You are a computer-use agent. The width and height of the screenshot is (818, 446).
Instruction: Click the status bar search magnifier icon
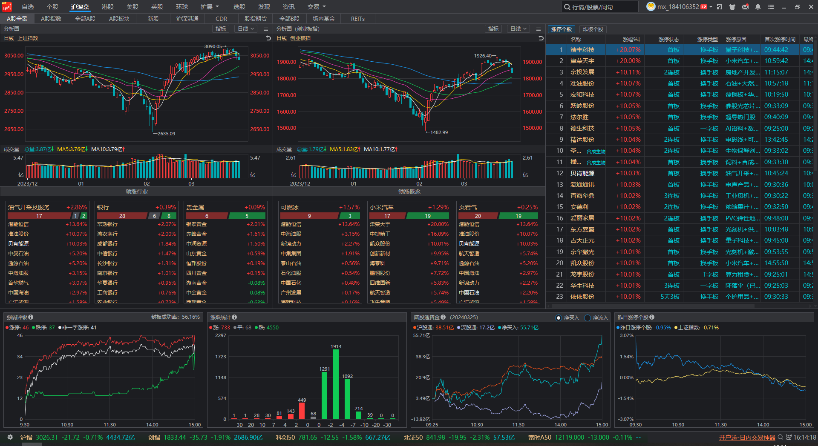coord(781,437)
